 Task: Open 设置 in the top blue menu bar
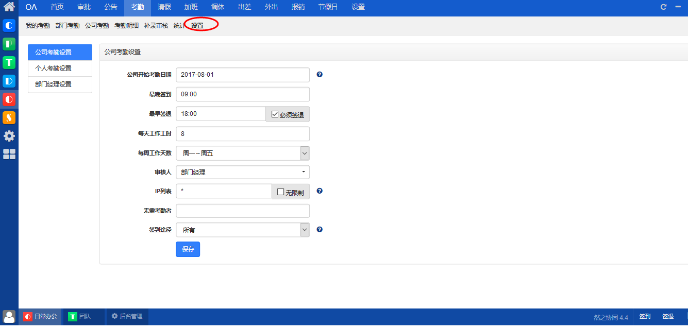[358, 7]
